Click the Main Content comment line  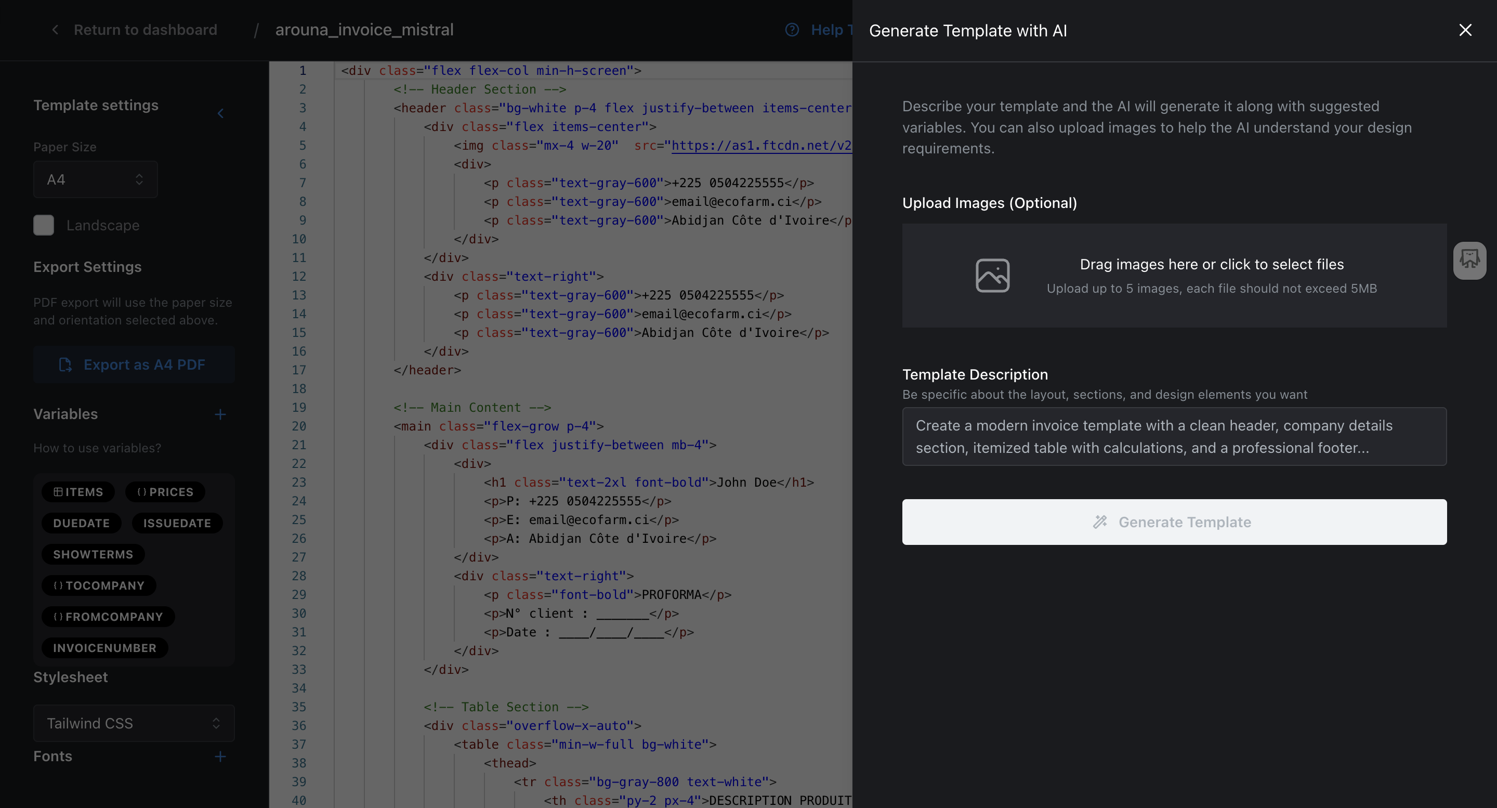click(472, 408)
